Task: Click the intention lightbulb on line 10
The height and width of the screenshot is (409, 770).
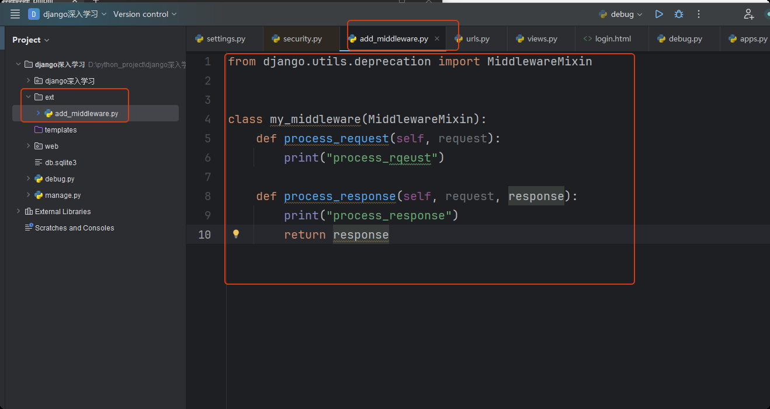Action: 236,234
